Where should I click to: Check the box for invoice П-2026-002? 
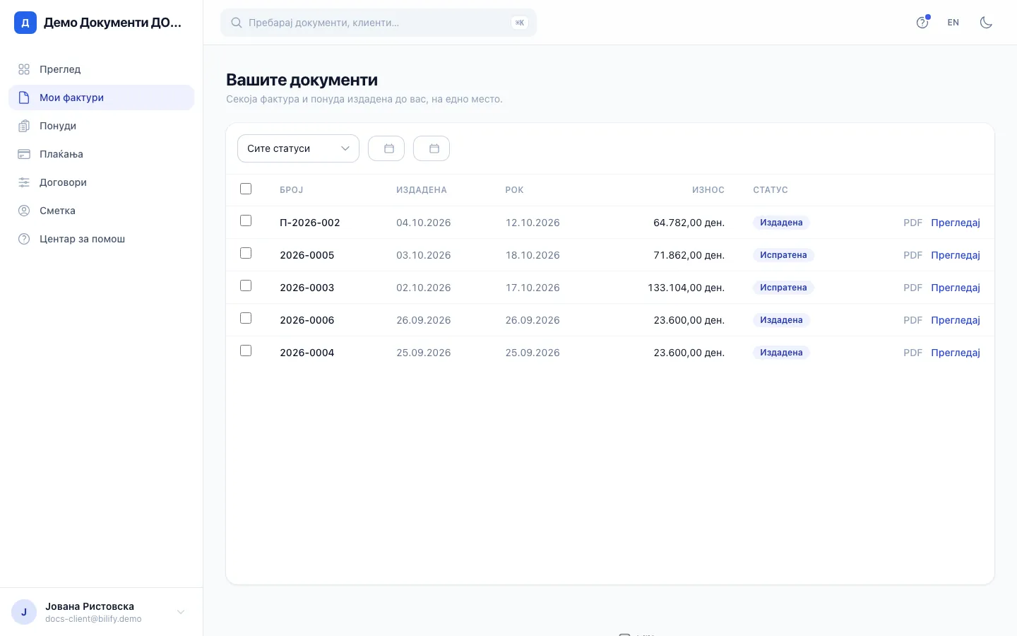246,220
